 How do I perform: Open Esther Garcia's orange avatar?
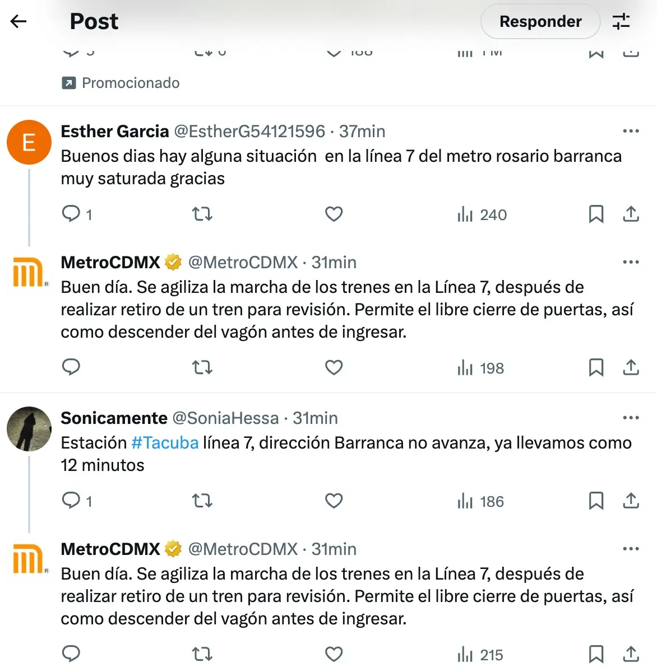coord(29,142)
